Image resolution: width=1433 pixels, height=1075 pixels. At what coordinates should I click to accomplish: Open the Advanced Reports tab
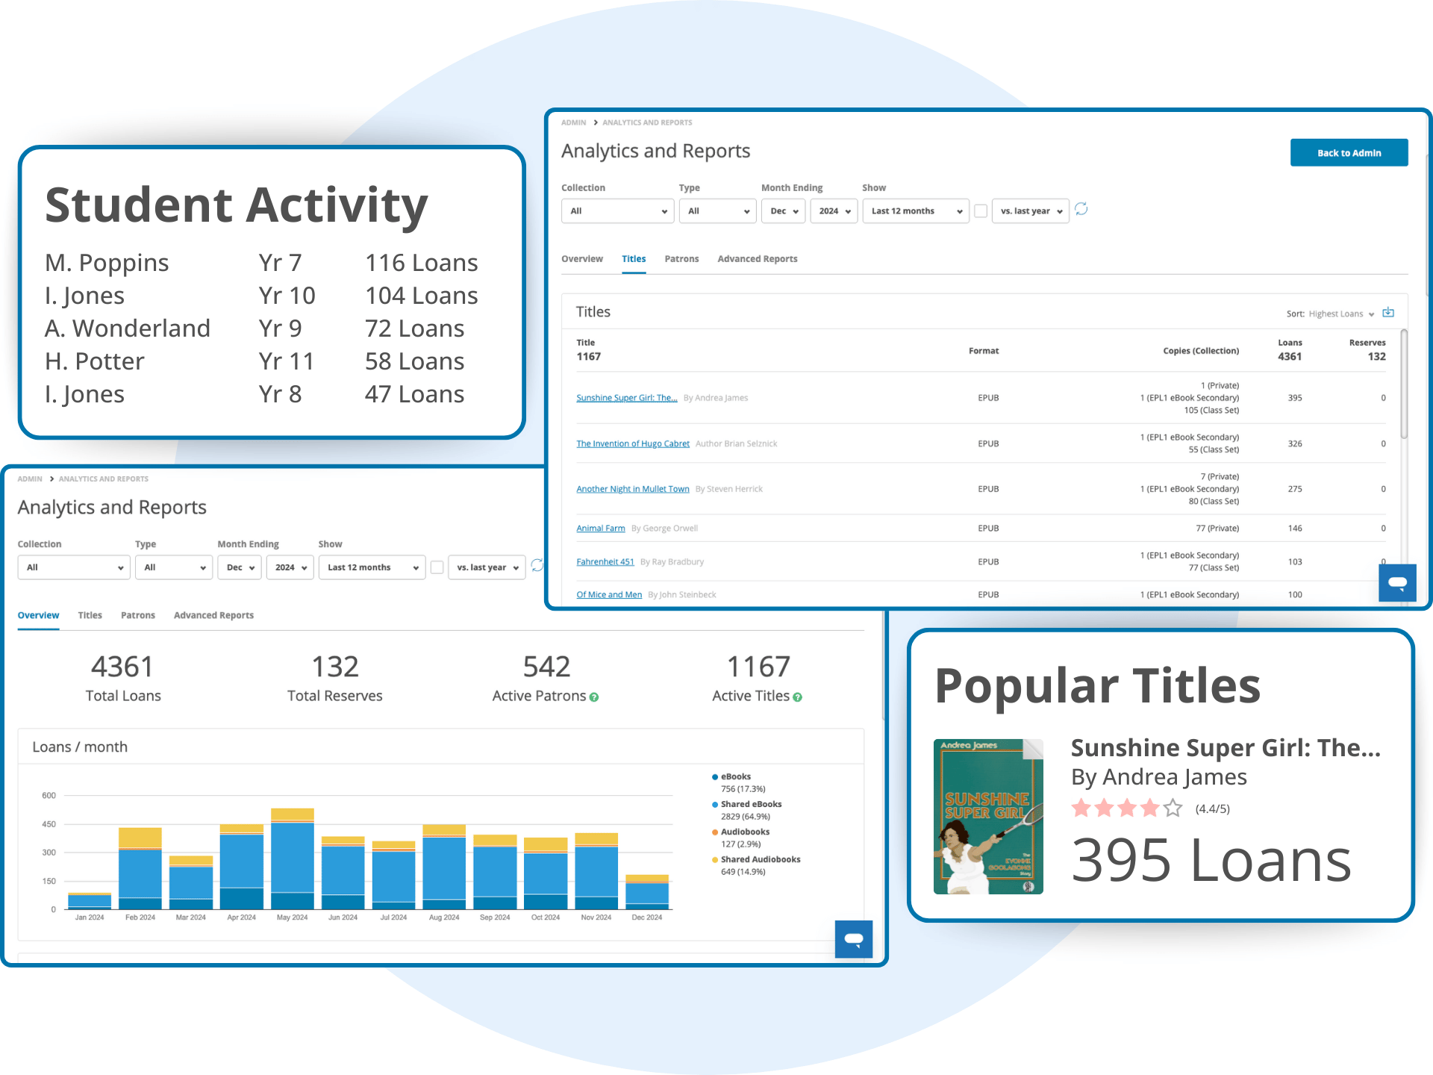757,259
